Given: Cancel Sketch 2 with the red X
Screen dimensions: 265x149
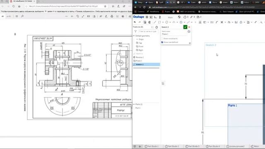Looking at the screenshot, I should point(189,27).
